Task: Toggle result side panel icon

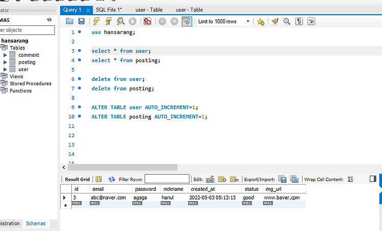Action: point(373,179)
